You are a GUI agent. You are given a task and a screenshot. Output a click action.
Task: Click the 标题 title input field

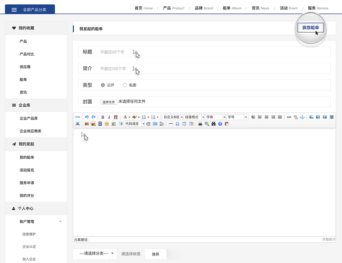click(212, 52)
